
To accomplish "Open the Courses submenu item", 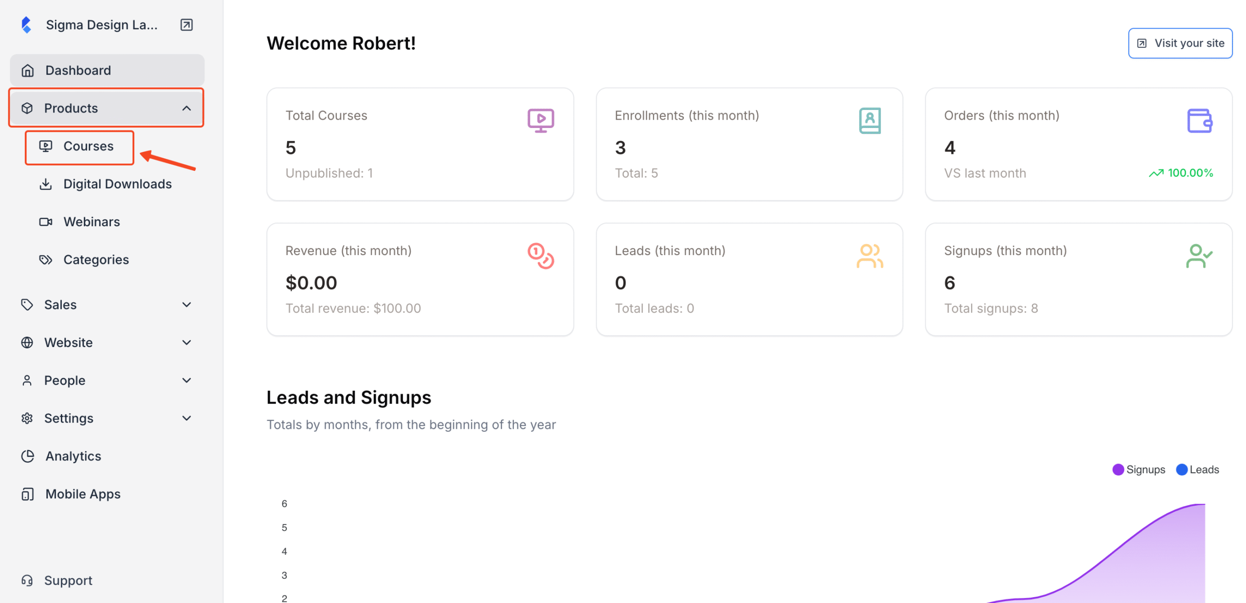I will point(79,146).
